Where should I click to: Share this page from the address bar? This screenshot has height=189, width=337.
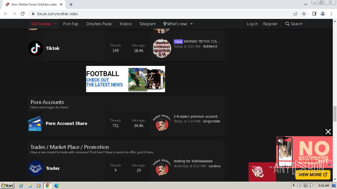click(295, 14)
